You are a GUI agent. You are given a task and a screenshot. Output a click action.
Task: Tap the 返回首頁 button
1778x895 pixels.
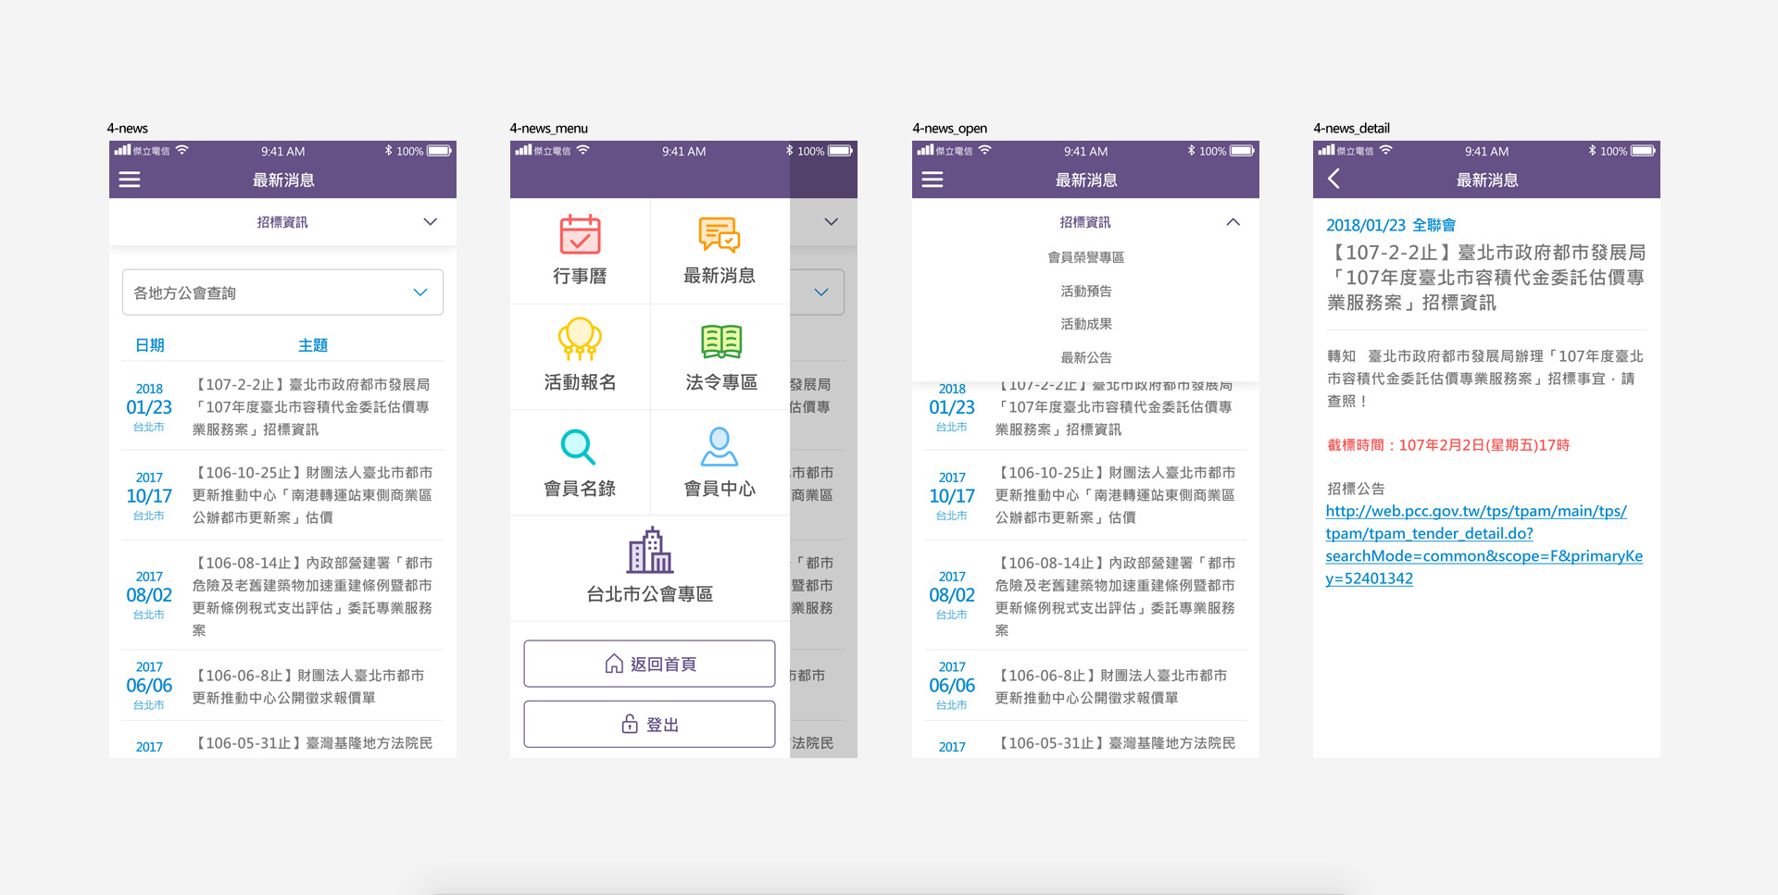coord(649,664)
